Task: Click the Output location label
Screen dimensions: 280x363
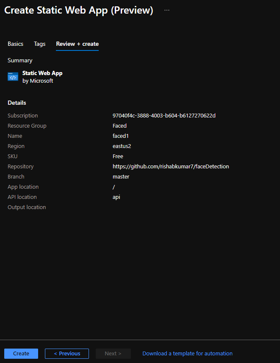Action: pos(27,207)
